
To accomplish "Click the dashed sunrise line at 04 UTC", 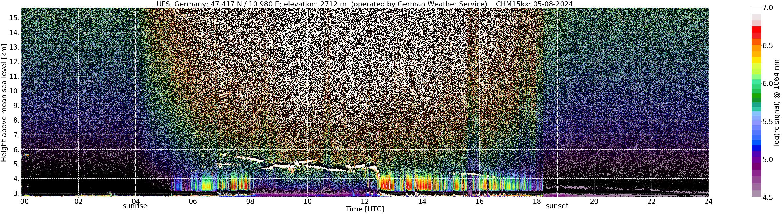I will point(136,102).
